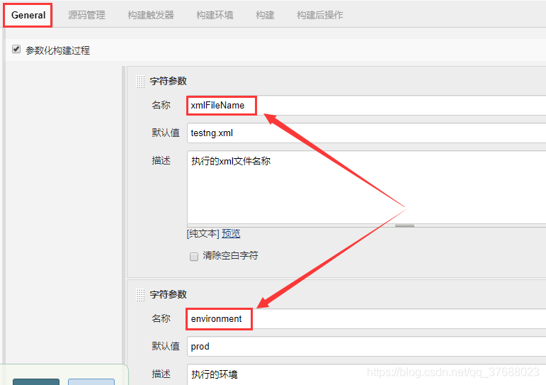Switch to the 源码管理 tab
The height and width of the screenshot is (385, 546).
86,15
